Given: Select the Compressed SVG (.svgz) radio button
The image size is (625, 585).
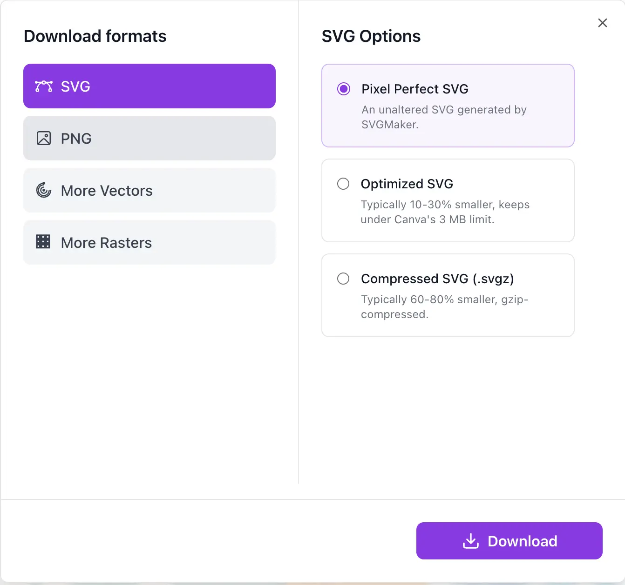Looking at the screenshot, I should pyautogui.click(x=343, y=279).
